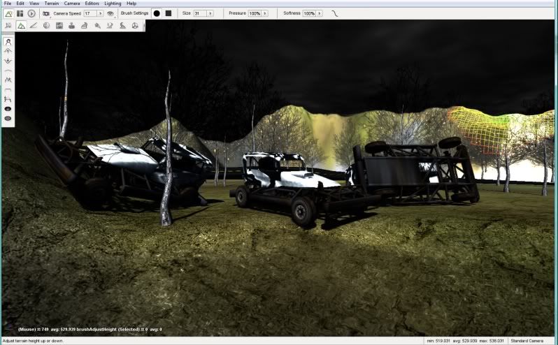Expand the Camera Speed dropdown arrow
The height and width of the screenshot is (345, 558).
coord(99,13)
